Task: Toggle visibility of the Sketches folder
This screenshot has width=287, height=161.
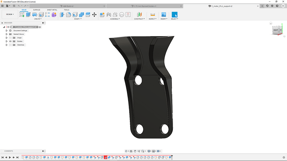Action: 10,45
